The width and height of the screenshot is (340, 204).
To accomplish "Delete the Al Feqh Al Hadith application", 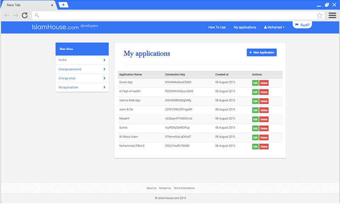I will pos(264,92).
